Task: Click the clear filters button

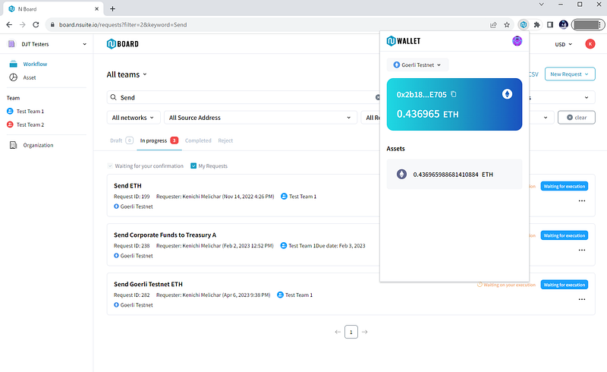Action: [x=576, y=118]
